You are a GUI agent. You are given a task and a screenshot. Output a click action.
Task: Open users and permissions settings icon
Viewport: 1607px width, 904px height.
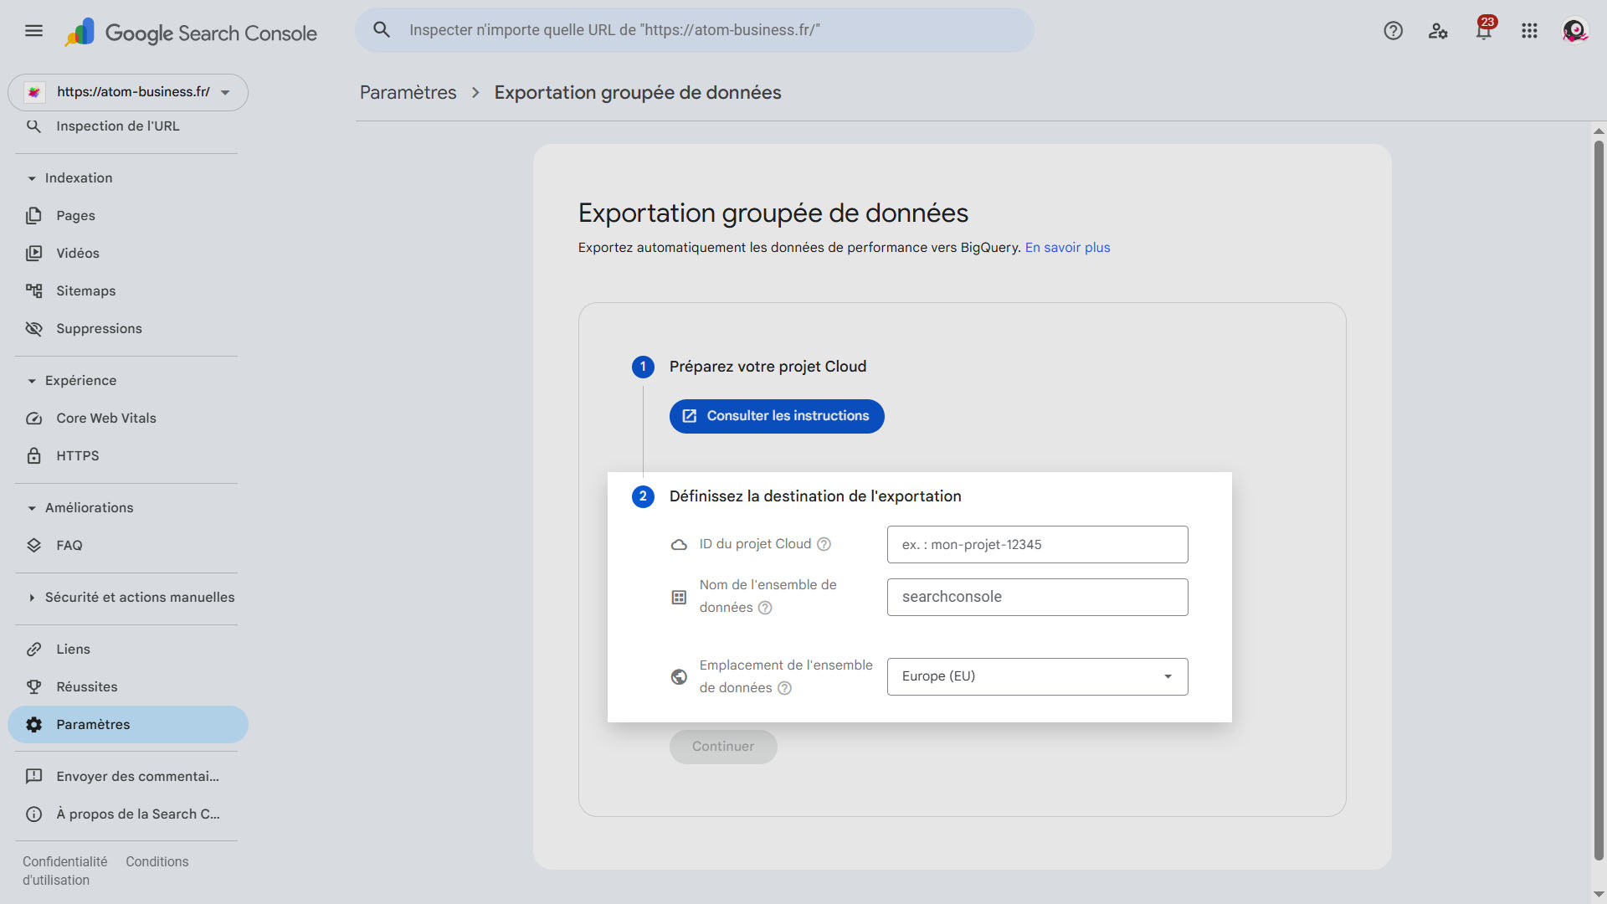(x=1438, y=31)
